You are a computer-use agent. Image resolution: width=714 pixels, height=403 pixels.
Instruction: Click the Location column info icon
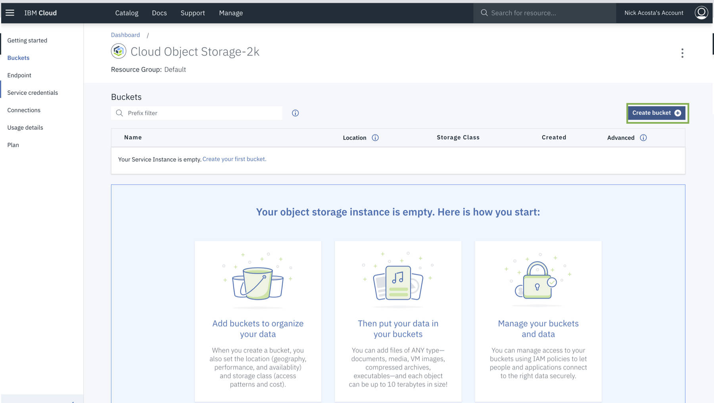375,138
